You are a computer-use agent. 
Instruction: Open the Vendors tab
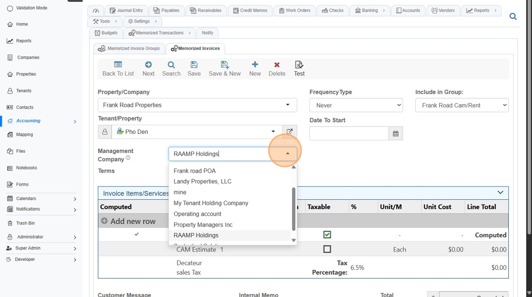443,10
